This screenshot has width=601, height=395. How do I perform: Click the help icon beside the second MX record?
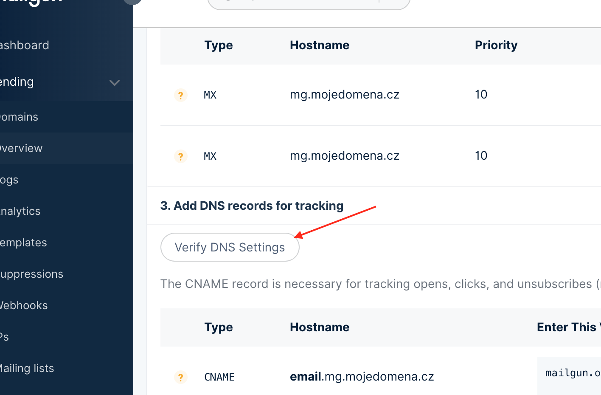point(181,156)
